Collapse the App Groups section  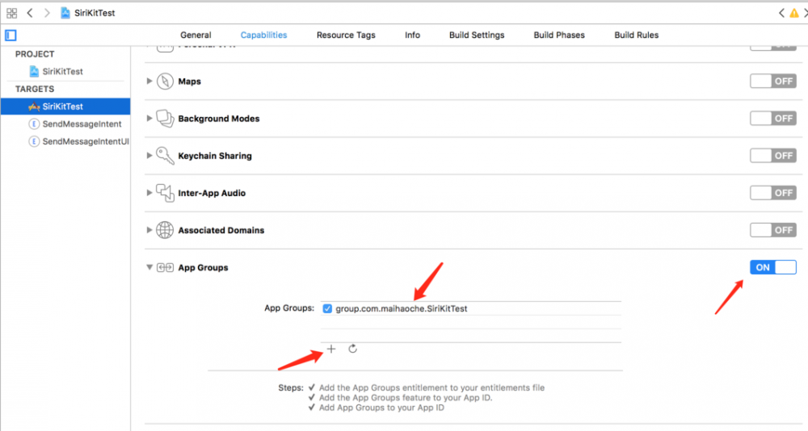click(149, 268)
